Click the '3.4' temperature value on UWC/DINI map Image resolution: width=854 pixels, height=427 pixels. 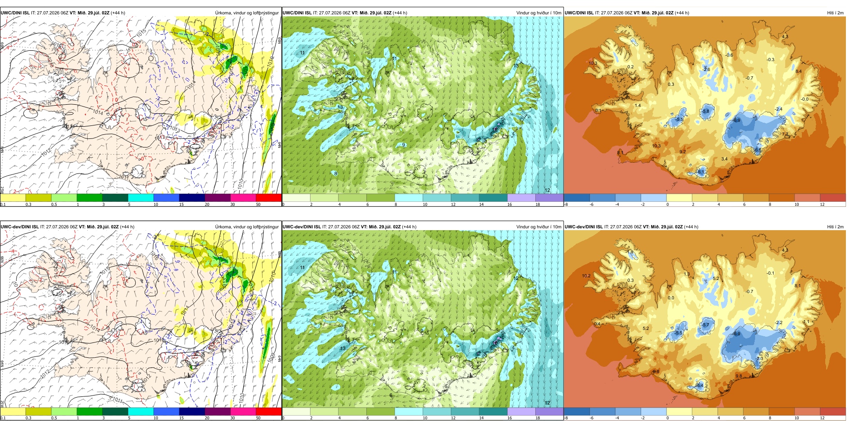(x=724, y=159)
